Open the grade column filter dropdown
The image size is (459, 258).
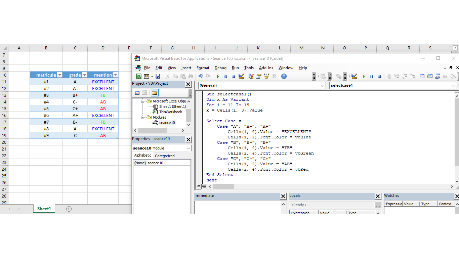[84, 75]
